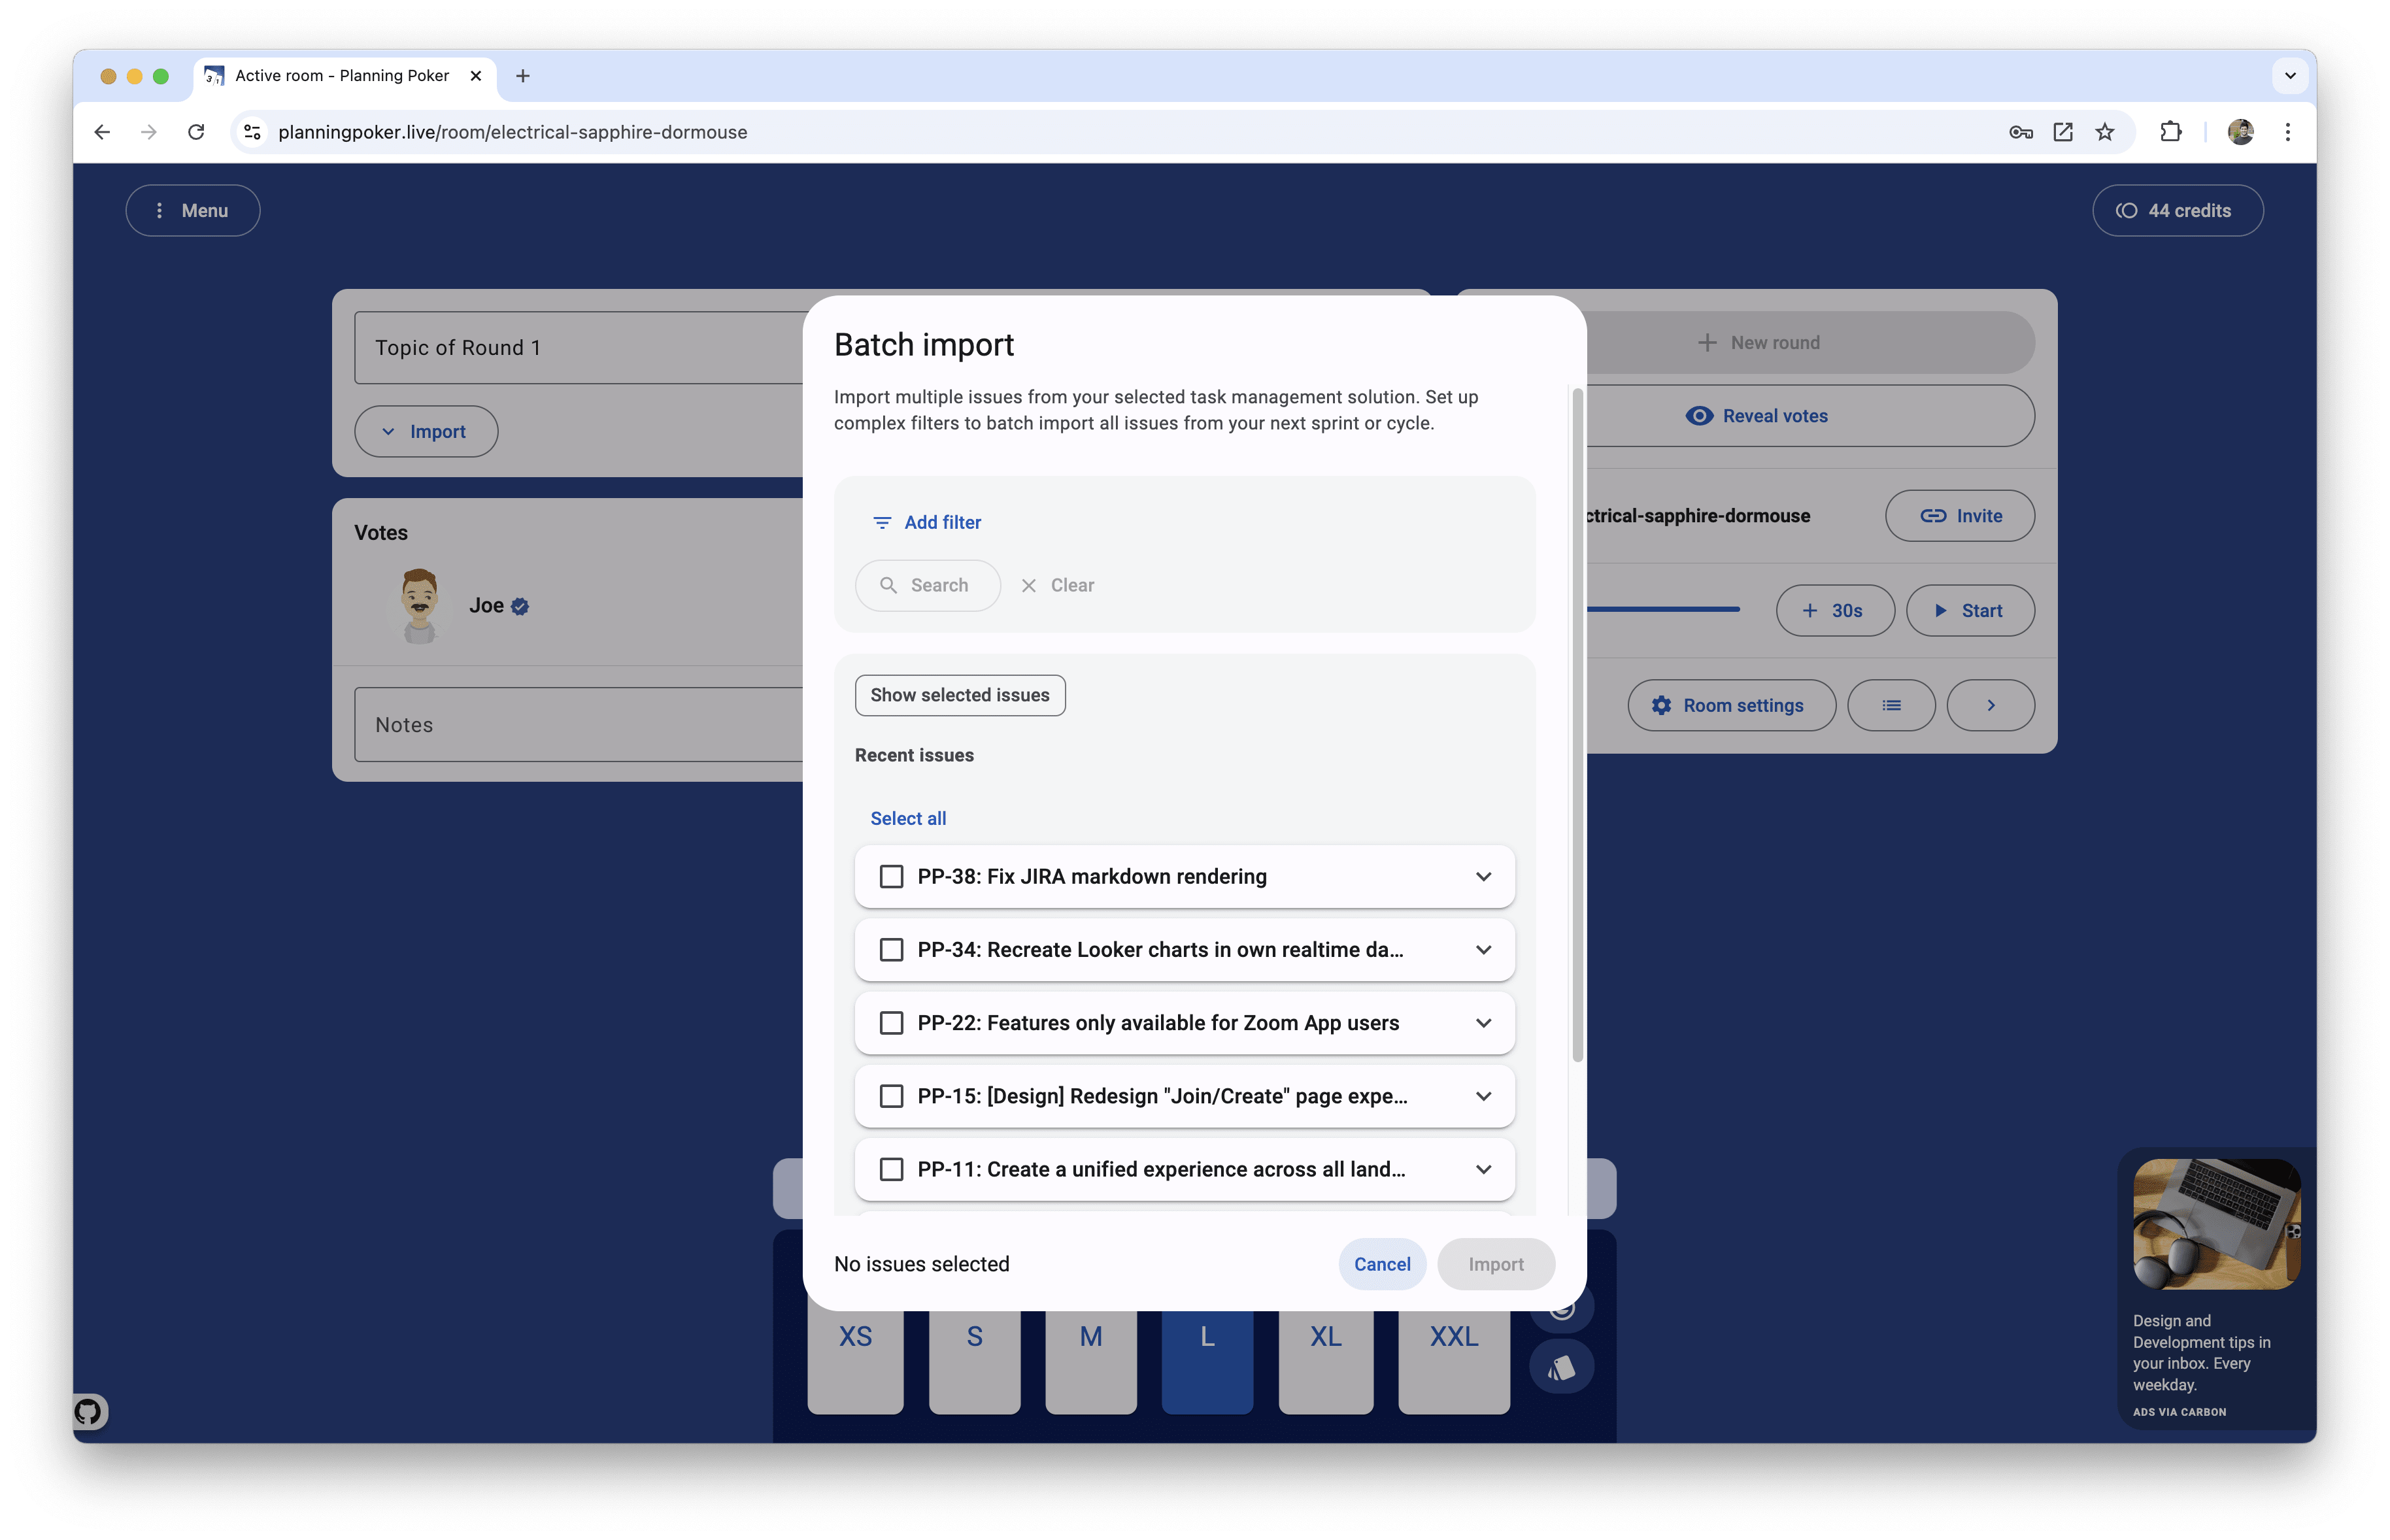The width and height of the screenshot is (2390, 1540).
Task: Click the ADS VIA CARBON link
Action: (2179, 1412)
